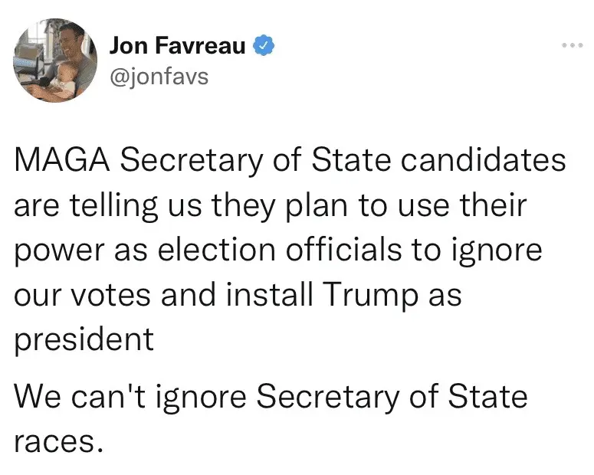Click the Jon Favreau display name
The width and height of the screenshot is (594, 475).
(177, 46)
